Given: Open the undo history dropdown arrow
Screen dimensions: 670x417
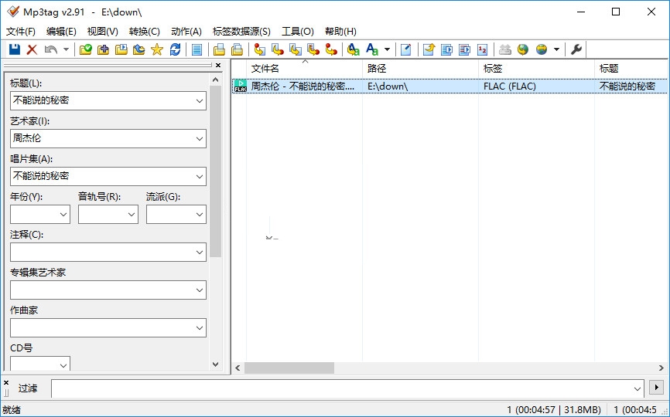Looking at the screenshot, I should [66, 49].
